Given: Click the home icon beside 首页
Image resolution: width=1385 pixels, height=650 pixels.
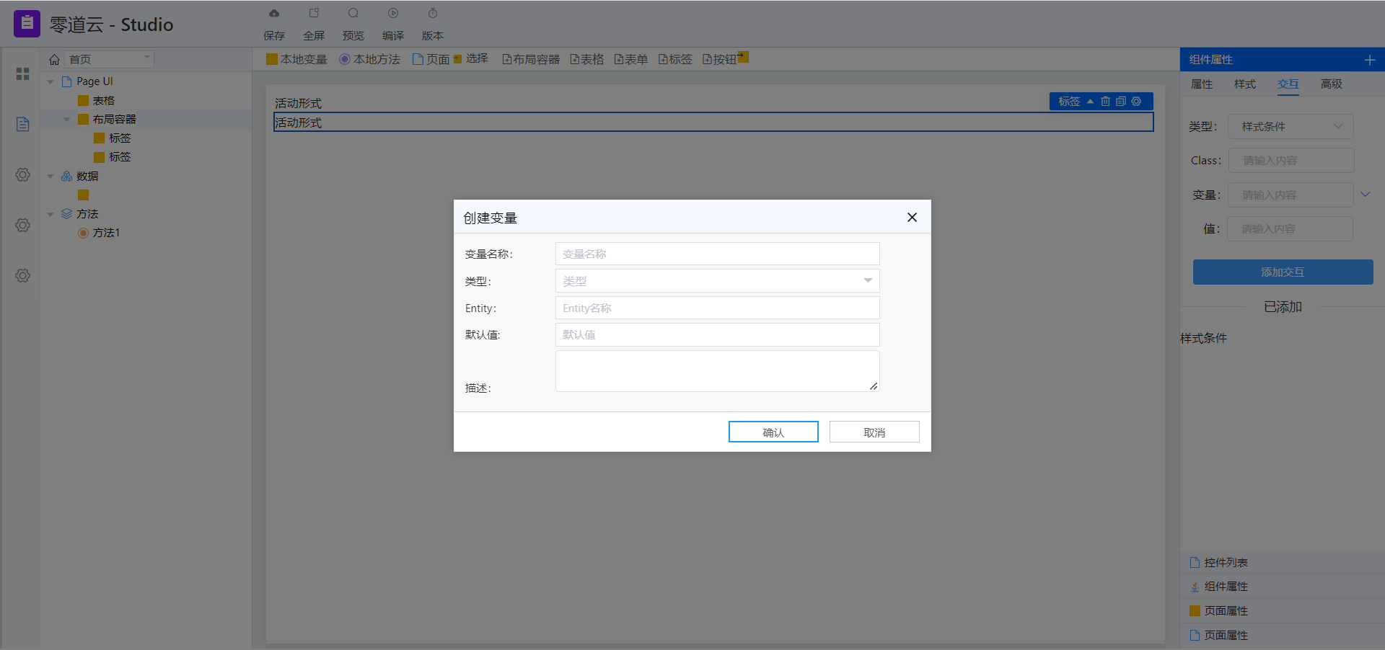Looking at the screenshot, I should 54,59.
